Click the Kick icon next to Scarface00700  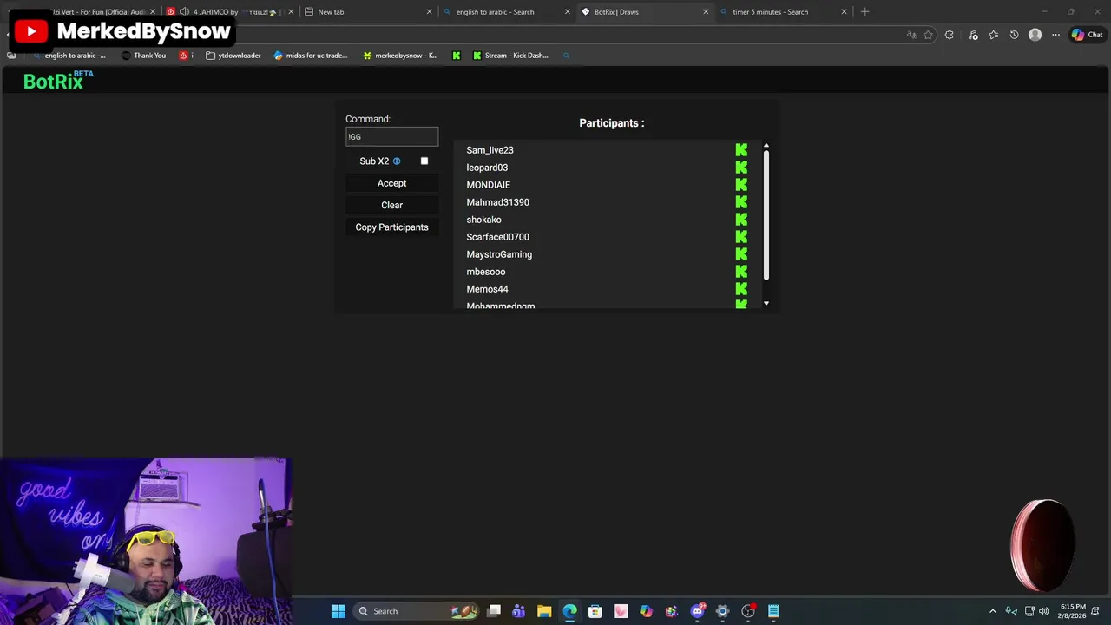tap(741, 237)
